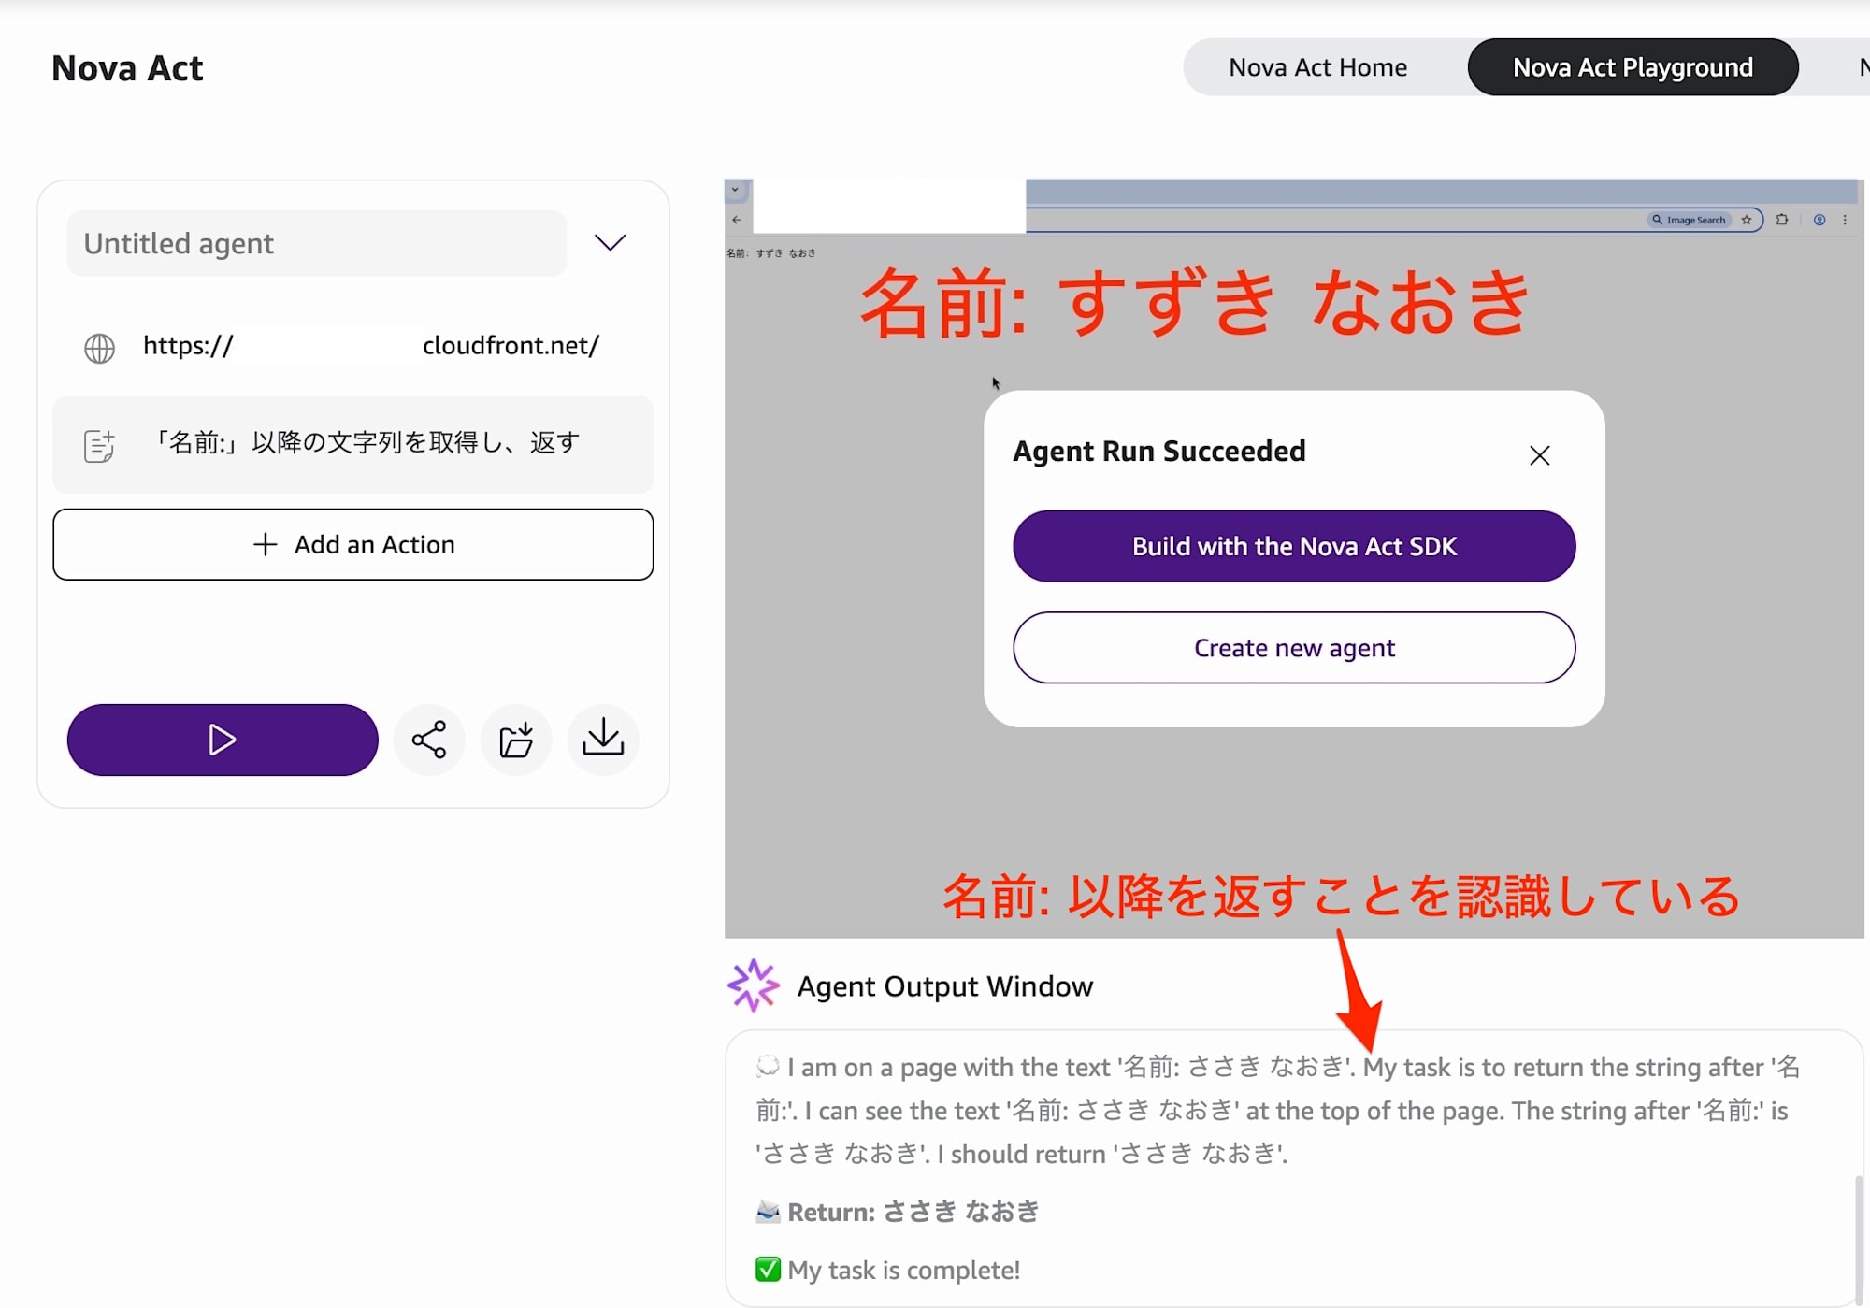
Task: Click the Add an Action button
Action: click(x=353, y=544)
